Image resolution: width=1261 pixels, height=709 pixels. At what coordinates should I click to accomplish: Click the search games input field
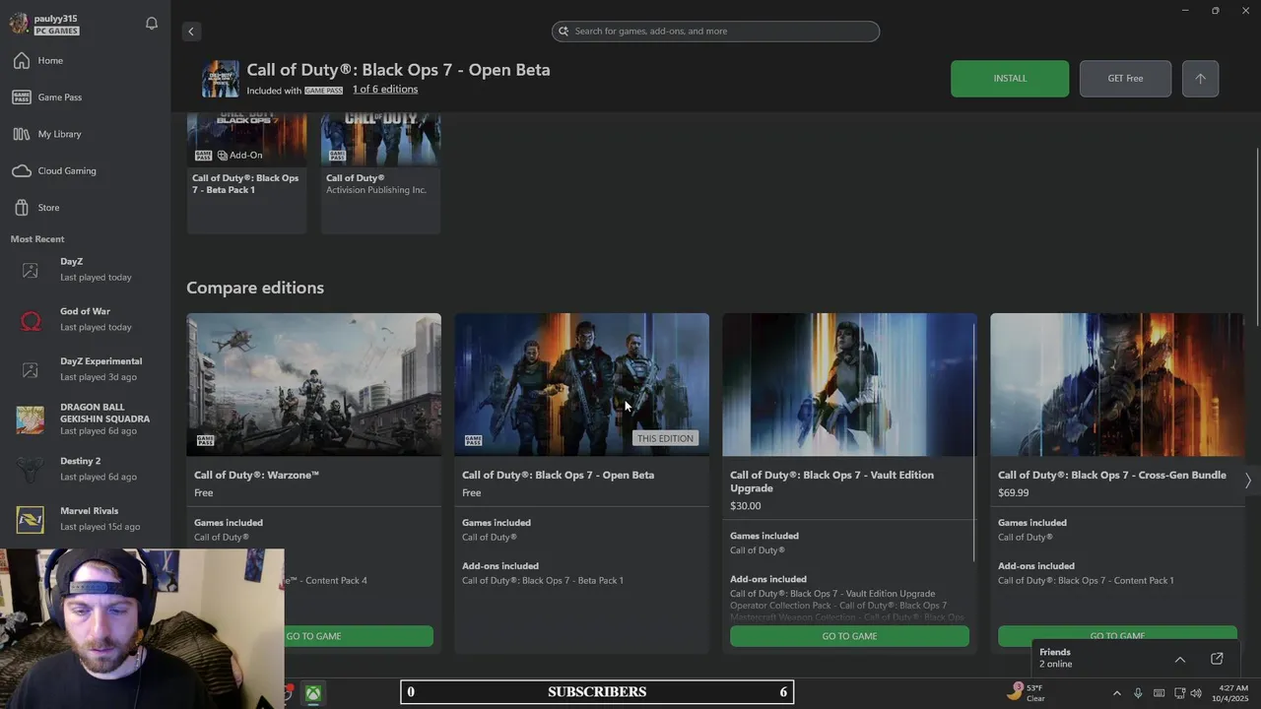coord(715,32)
